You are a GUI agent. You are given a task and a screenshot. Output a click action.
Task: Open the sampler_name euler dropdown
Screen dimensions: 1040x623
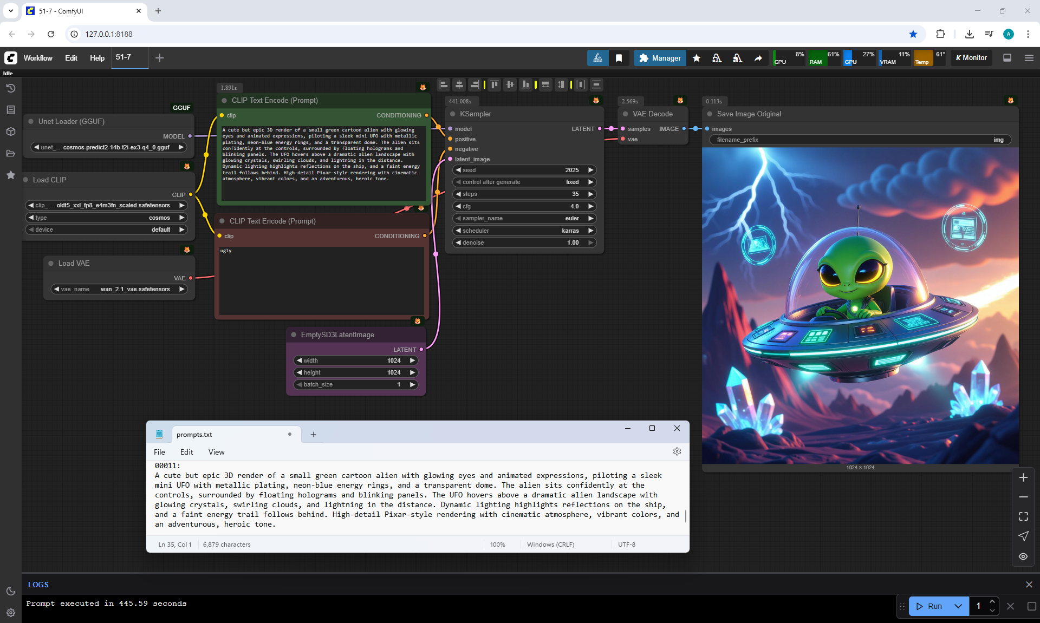coord(524,218)
